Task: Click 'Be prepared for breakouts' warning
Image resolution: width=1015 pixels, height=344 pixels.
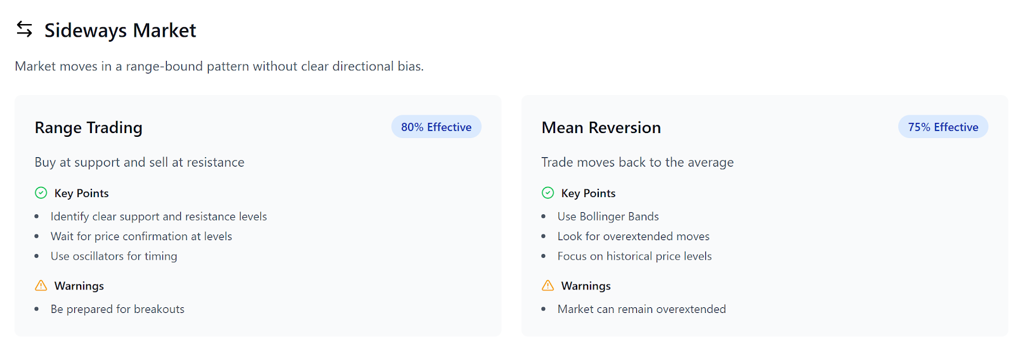Action: 117,309
